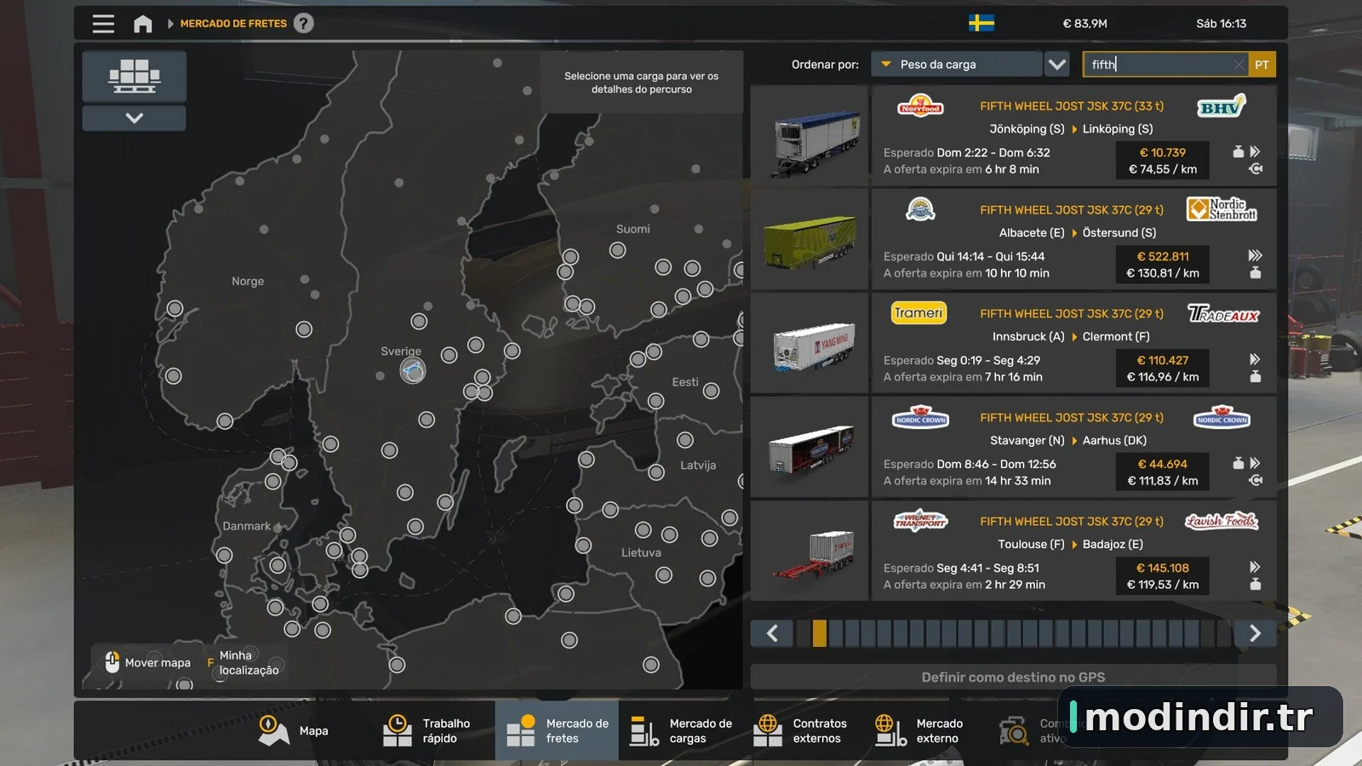The image size is (1362, 766).
Task: Click the € 44.694 price
Action: 1163,464
